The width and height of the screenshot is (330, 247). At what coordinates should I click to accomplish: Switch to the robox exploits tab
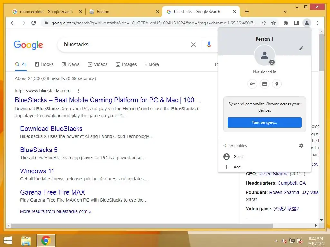46,12
